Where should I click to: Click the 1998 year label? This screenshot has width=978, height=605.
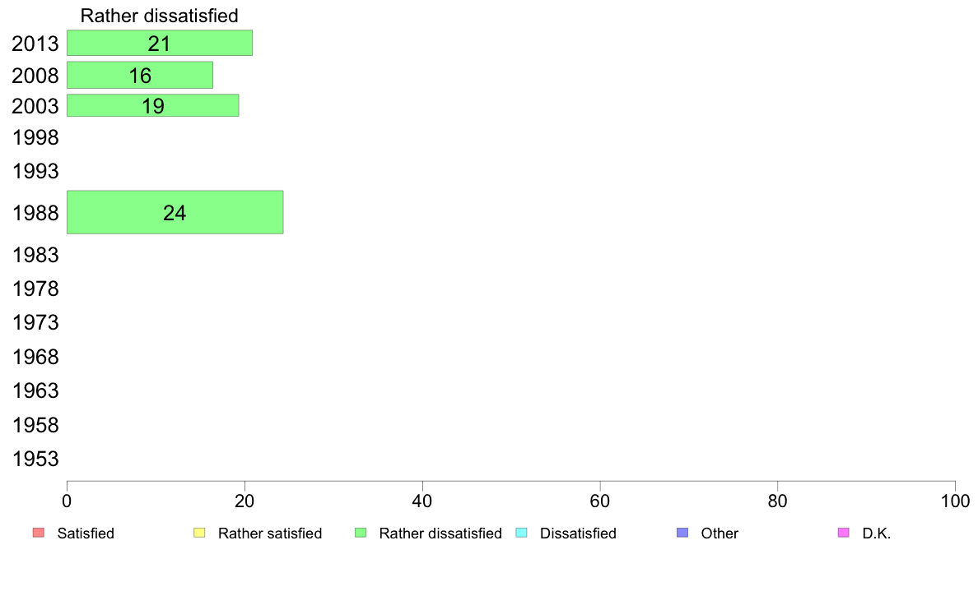click(35, 138)
